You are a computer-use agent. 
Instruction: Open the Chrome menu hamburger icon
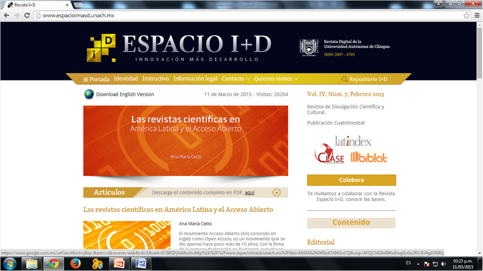[x=477, y=16]
